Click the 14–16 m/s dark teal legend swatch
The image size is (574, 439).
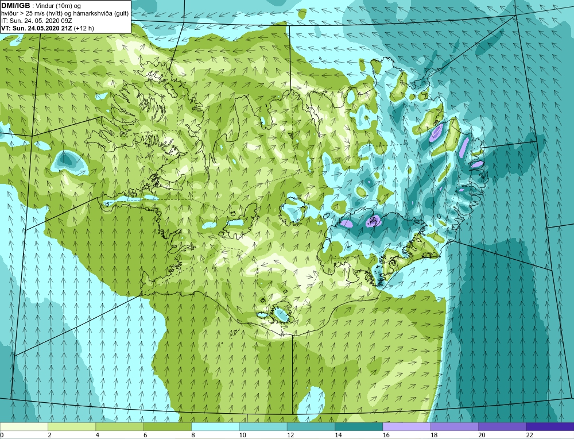point(359,426)
